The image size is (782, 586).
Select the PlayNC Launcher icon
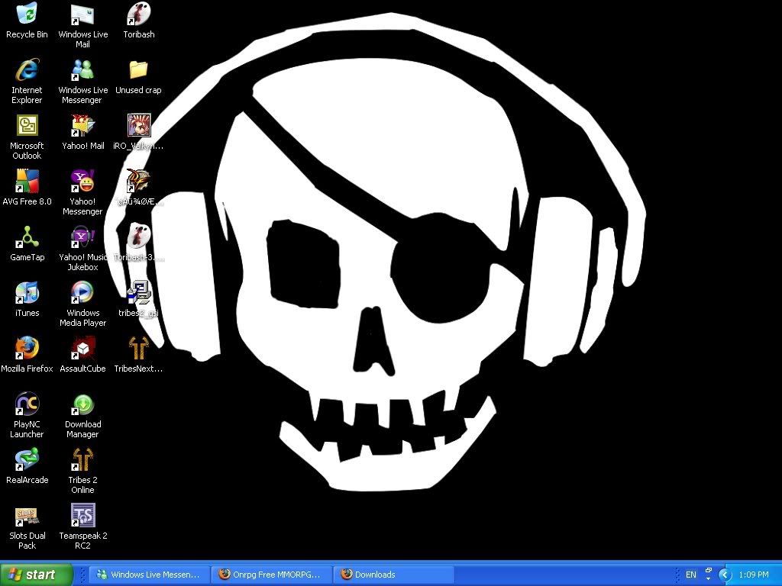(27, 404)
